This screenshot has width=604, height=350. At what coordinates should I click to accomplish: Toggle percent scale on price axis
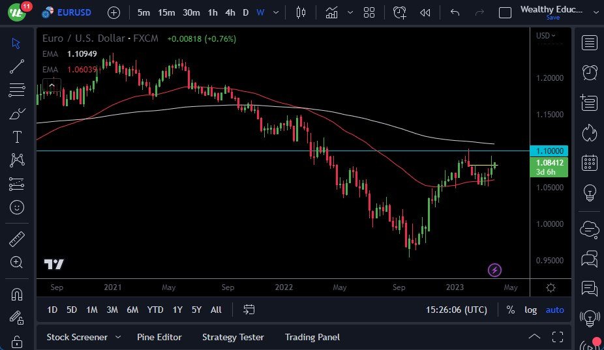[510, 310]
